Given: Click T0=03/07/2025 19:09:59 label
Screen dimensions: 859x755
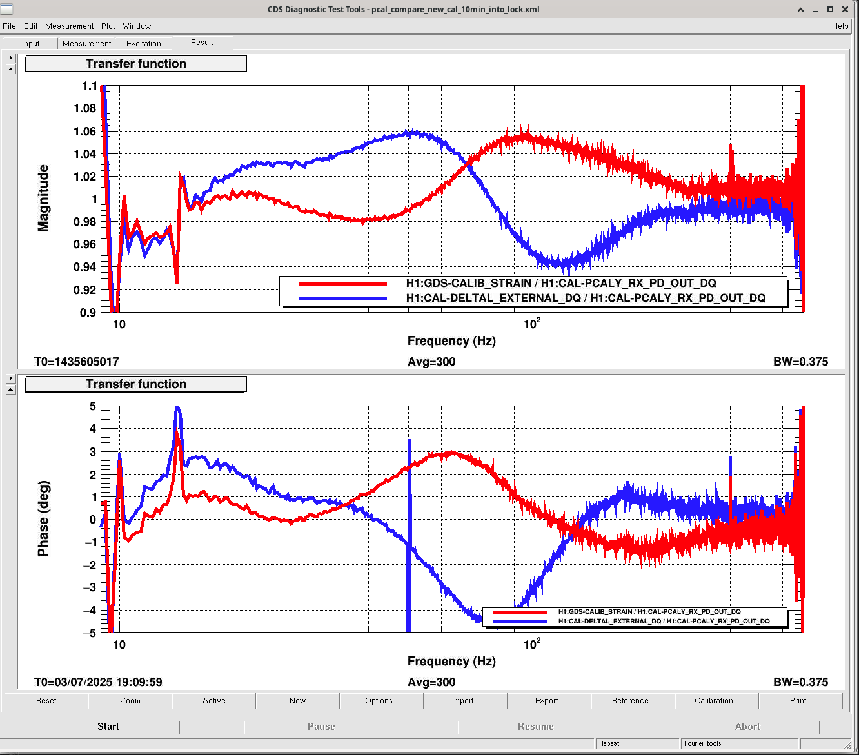Looking at the screenshot, I should coord(98,682).
